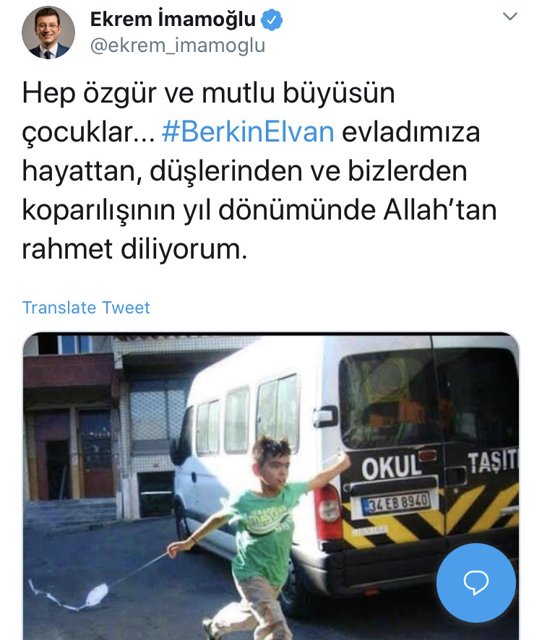The height and width of the screenshot is (640, 542).
Task: Click the word "evladımıza" in the tweet
Action: point(410,132)
